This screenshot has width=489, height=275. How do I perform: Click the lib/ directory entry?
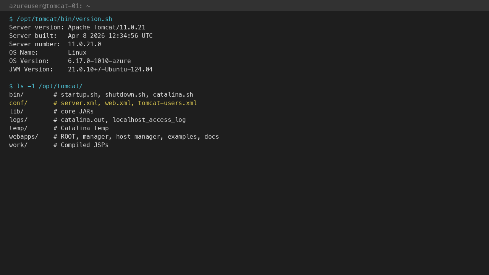(x=16, y=112)
